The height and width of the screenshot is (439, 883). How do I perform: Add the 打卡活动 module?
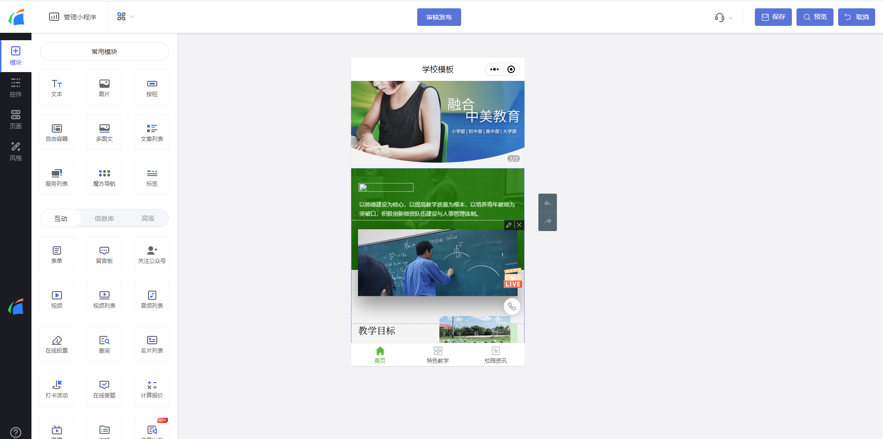coord(57,389)
